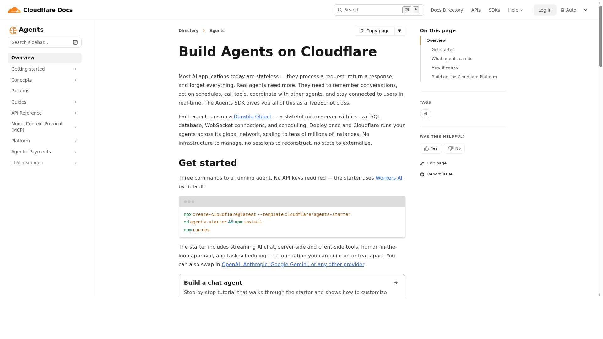Screen dimensions: 603x339
Task: Click the AI tag chip
Action: (425, 114)
